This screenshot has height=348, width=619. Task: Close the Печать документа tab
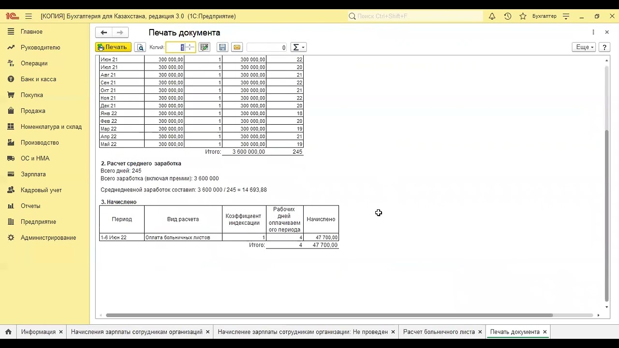(x=545, y=332)
